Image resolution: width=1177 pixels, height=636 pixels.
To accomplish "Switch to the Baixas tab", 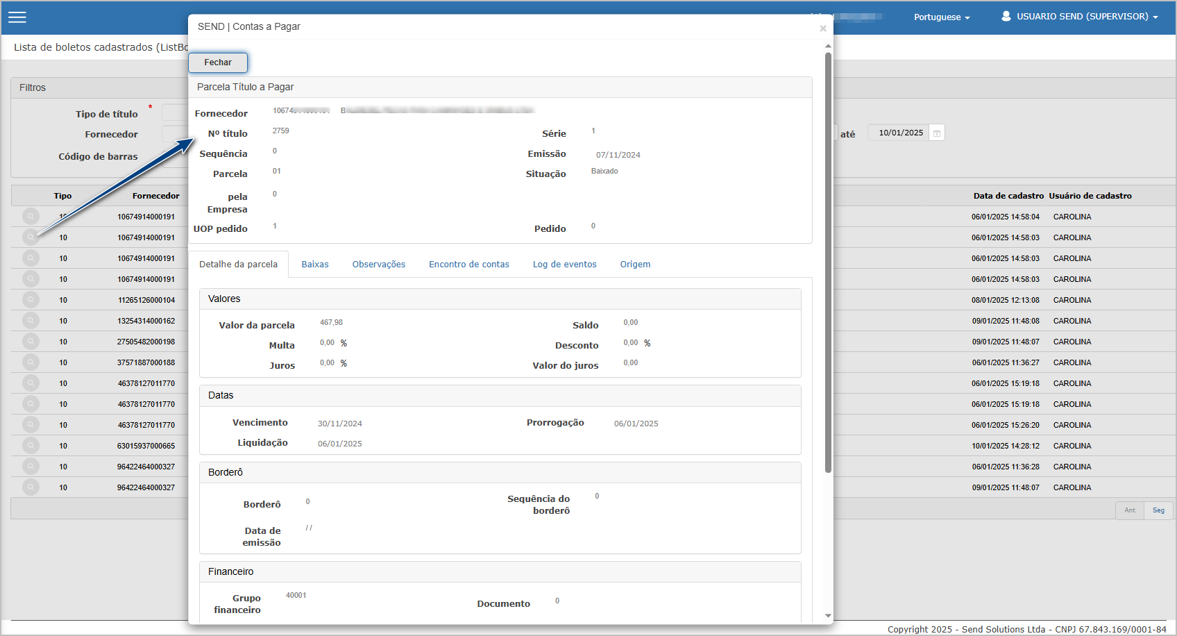I will [315, 265].
